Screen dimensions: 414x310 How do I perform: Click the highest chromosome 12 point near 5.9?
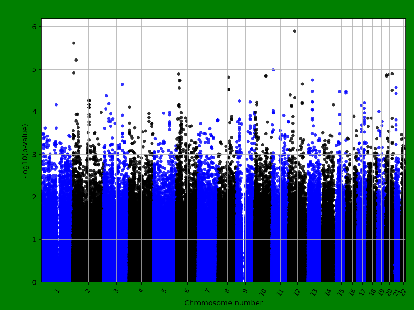coord(295,31)
